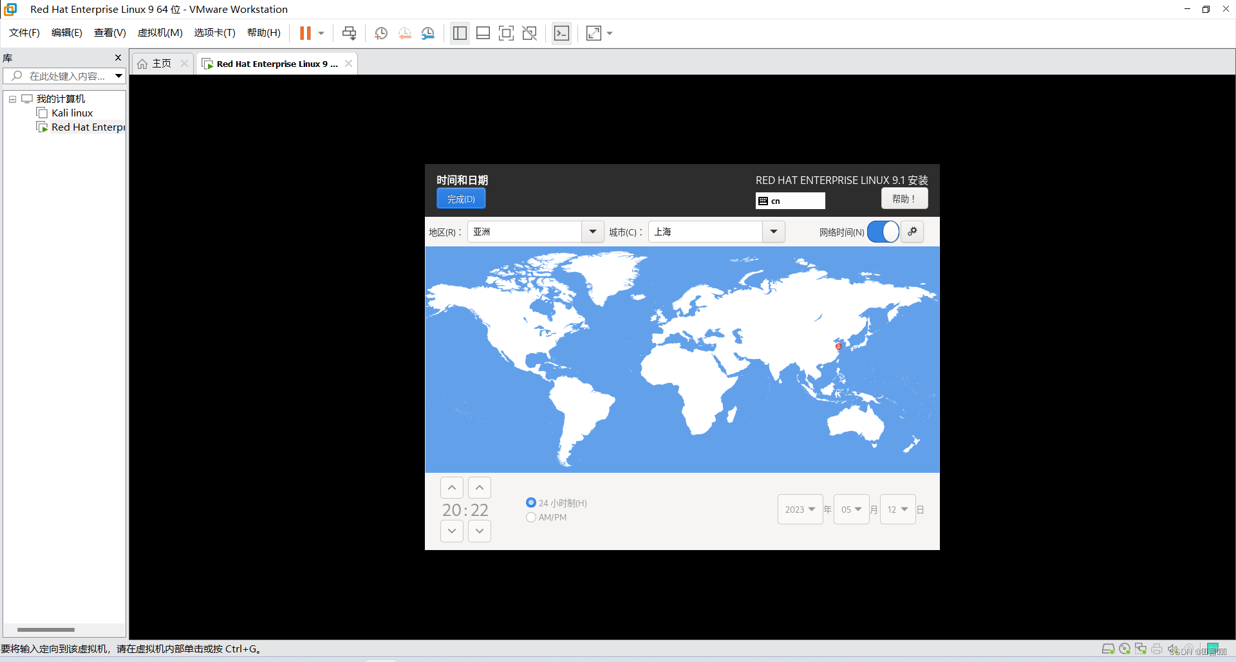Revert the VM to previous snapshot
This screenshot has width=1236, height=662.
click(x=404, y=33)
